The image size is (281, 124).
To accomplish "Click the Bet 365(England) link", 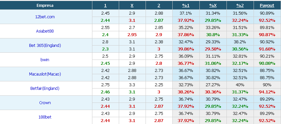I will click(x=45, y=45).
